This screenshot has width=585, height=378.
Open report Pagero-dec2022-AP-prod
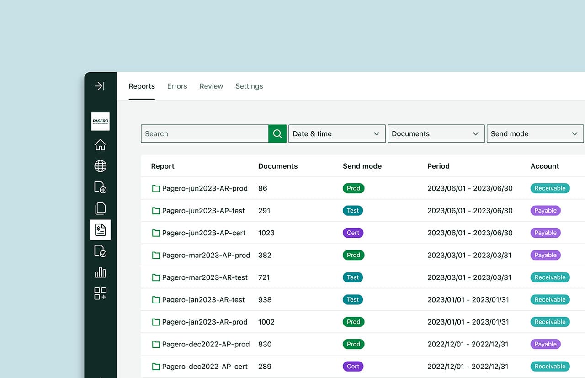(x=206, y=344)
